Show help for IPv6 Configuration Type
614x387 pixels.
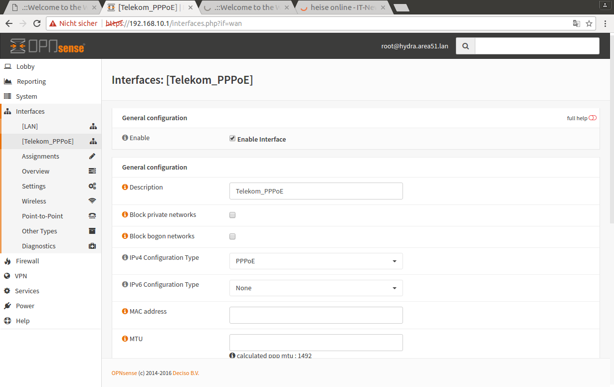[x=125, y=284]
